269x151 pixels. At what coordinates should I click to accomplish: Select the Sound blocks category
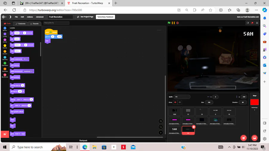tap(5, 41)
